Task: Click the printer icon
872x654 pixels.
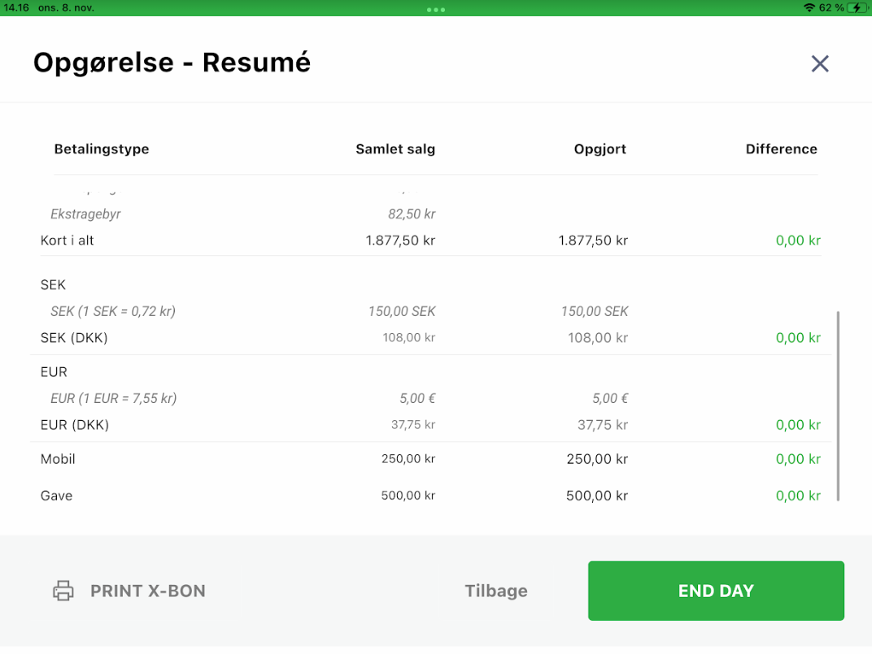Action: click(63, 591)
